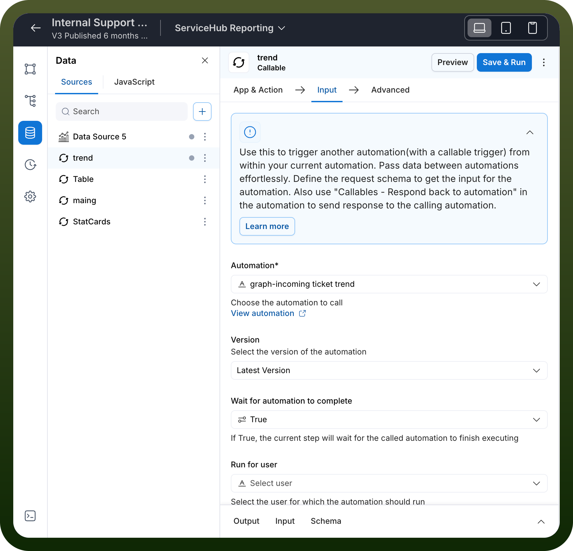Image resolution: width=573 pixels, height=551 pixels.
Task: Click the V3 Published version text
Action: tap(99, 36)
